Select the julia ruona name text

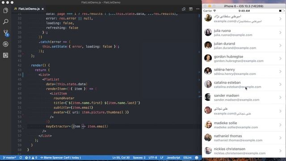pyautogui.click(x=223, y=31)
